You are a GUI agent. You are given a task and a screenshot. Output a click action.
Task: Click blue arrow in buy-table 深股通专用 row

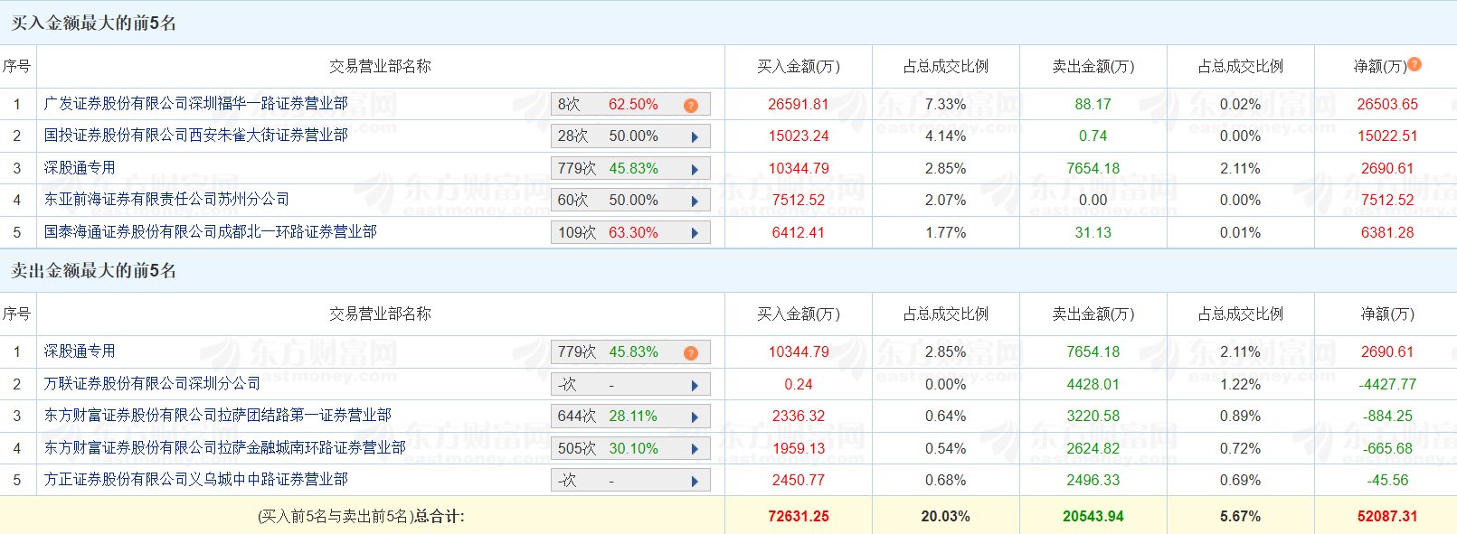(695, 169)
